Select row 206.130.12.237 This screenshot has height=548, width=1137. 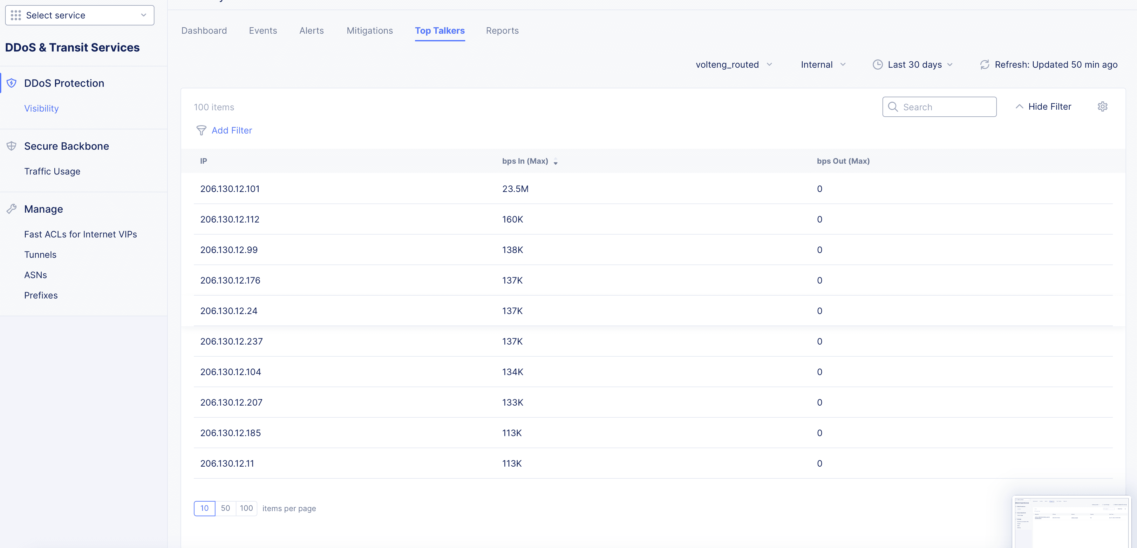tap(653, 341)
